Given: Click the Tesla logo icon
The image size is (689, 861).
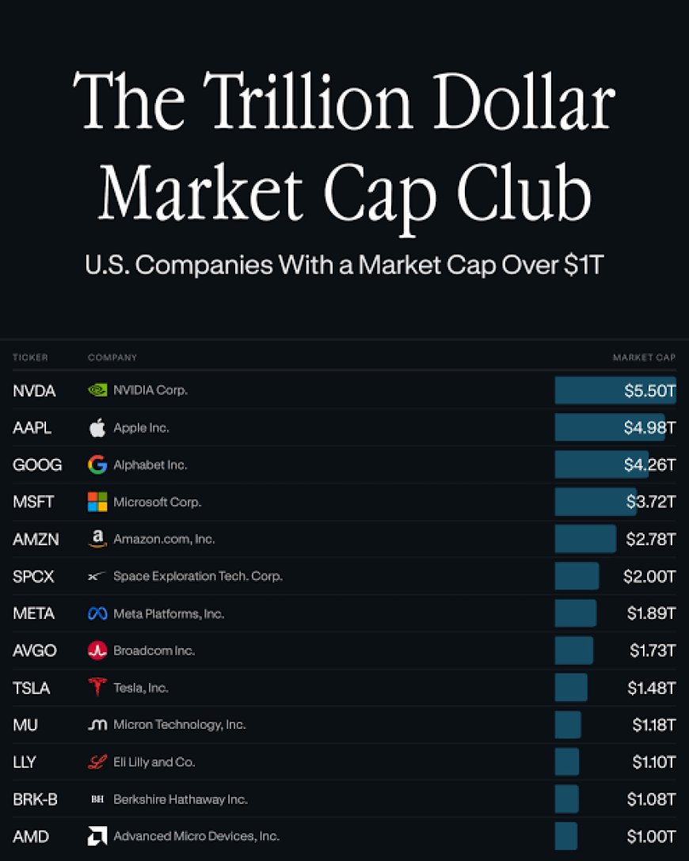Looking at the screenshot, I should coord(97,686).
